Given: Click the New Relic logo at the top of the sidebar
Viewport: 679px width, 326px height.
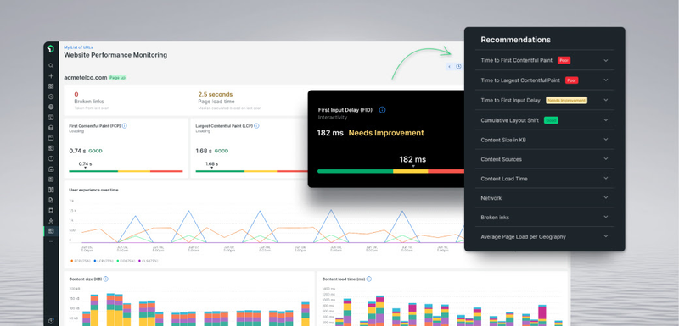Looking at the screenshot, I should click(x=51, y=49).
